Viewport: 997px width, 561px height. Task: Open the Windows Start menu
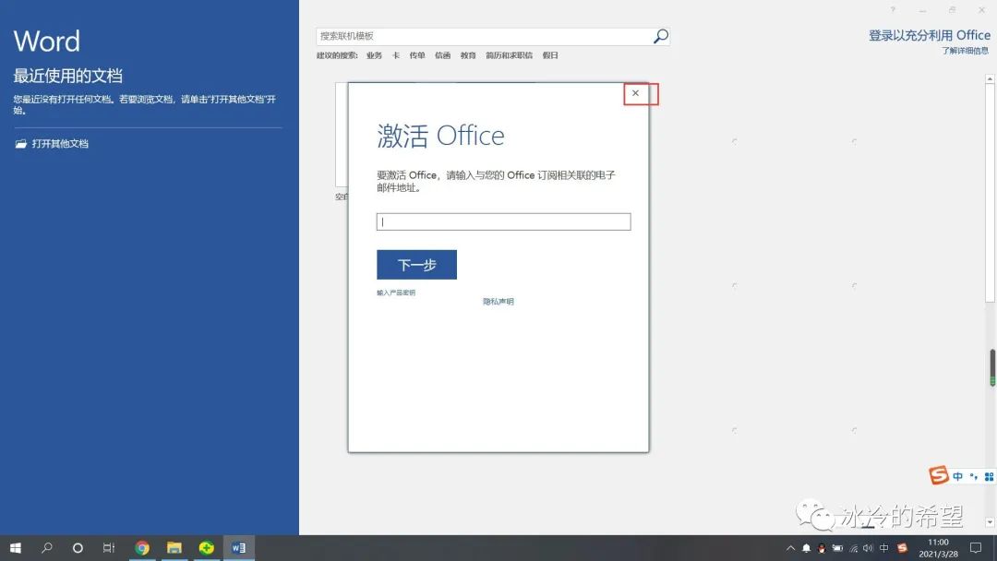(x=16, y=548)
